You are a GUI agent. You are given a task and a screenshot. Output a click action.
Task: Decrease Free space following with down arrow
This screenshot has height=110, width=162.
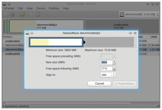(x=114, y=69)
